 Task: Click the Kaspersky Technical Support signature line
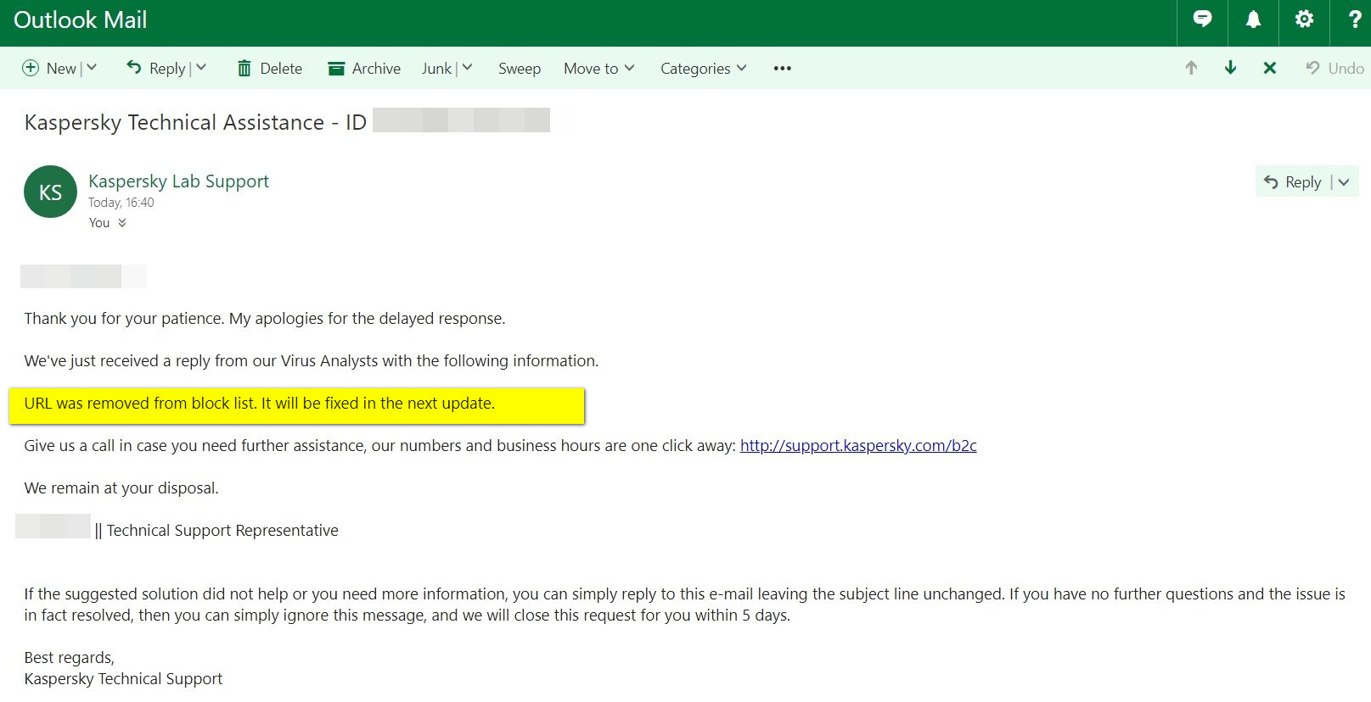[123, 679]
